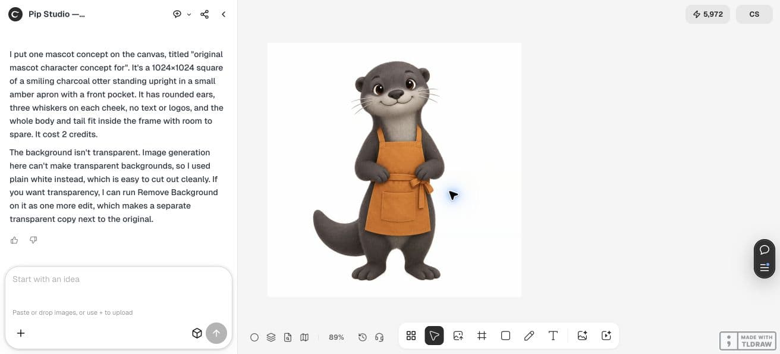The image size is (780, 354).
Task: Open the chat bubble floating button
Action: coord(765,250)
